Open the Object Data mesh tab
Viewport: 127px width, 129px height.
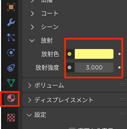11,83
